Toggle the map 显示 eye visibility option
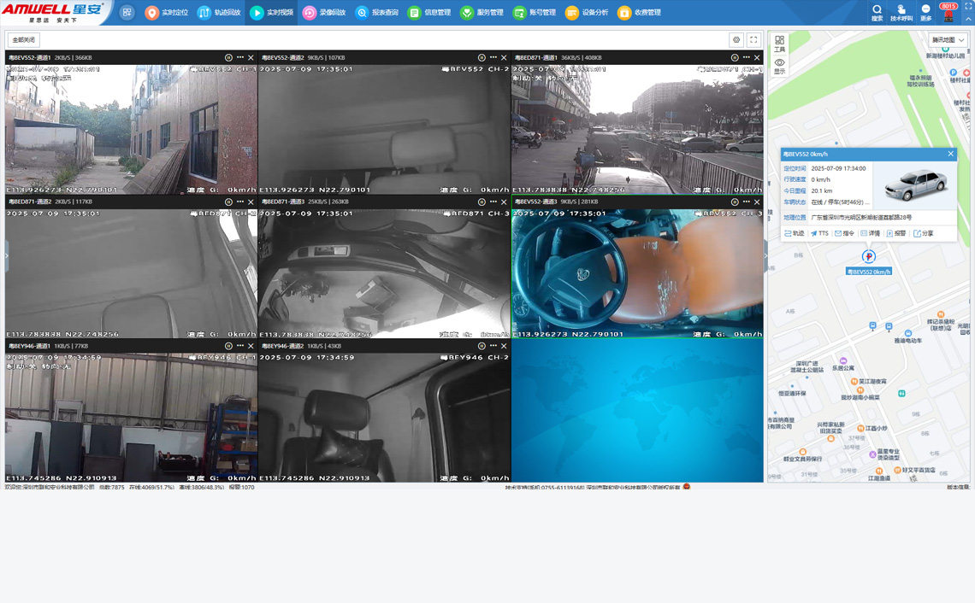The height and width of the screenshot is (603, 975). (x=779, y=67)
